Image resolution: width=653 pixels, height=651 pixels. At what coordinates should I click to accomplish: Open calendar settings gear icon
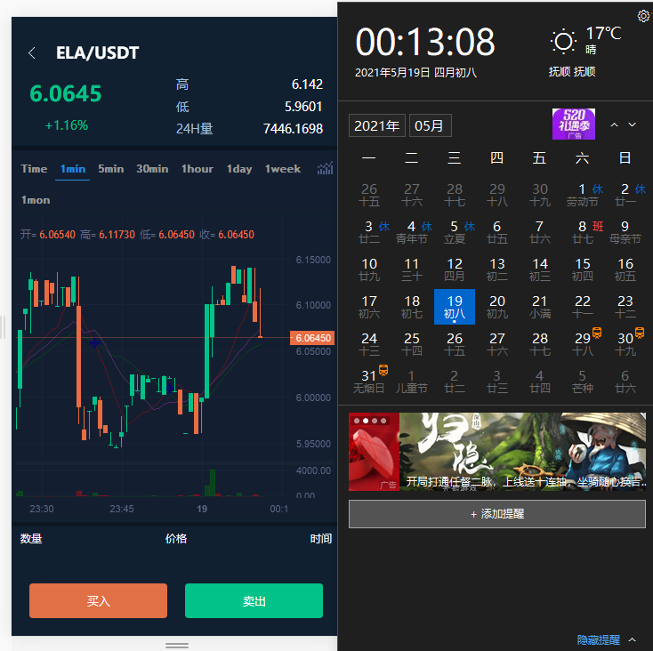pos(643,16)
